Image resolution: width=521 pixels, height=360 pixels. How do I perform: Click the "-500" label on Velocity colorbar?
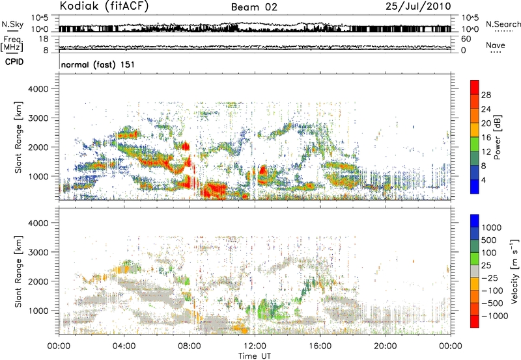tap(492, 303)
